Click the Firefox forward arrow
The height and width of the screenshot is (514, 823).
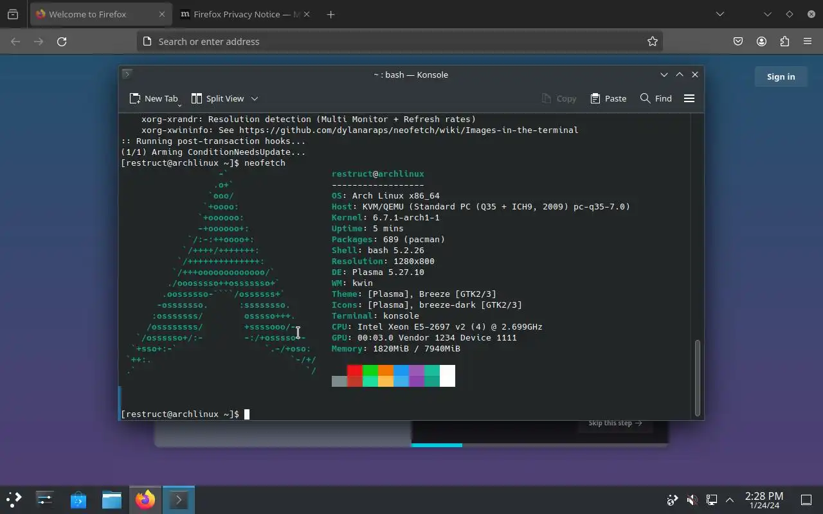point(39,41)
